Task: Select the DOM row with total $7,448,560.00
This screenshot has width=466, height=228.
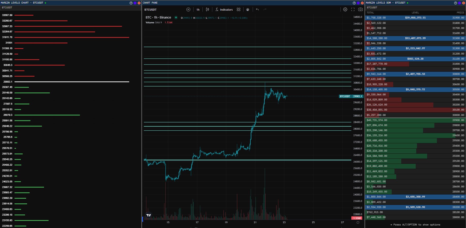Action: (415, 217)
